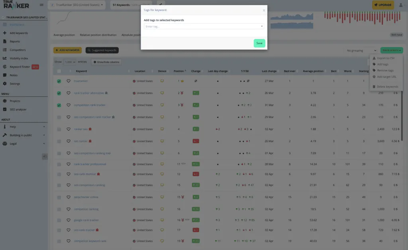
Task: Switch to Relative position distribution tab
Action: point(98,35)
